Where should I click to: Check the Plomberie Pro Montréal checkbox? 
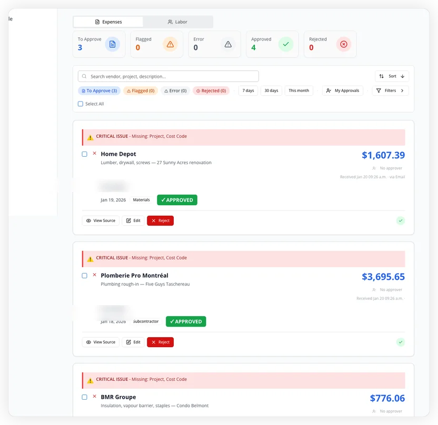[84, 276]
